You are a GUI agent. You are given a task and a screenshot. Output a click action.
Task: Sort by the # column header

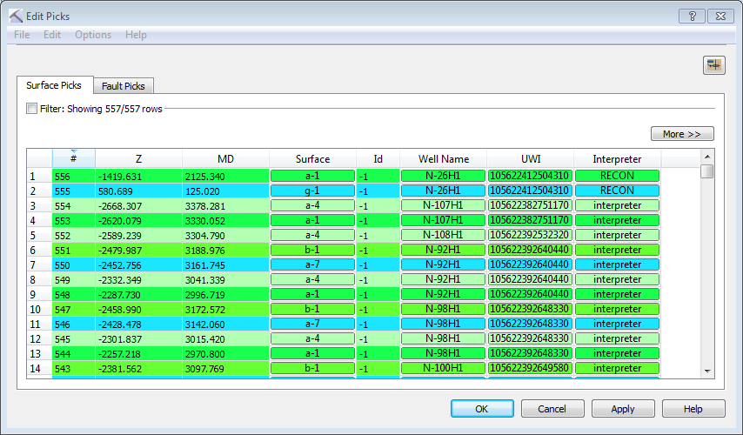tap(73, 159)
